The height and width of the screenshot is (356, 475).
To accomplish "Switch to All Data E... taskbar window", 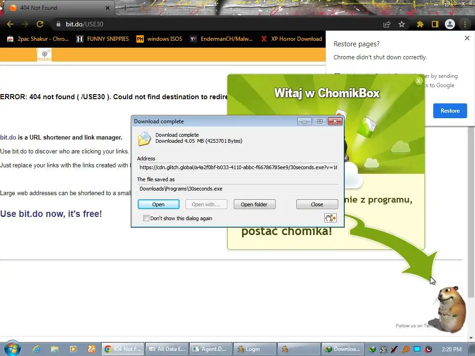I will point(167,349).
